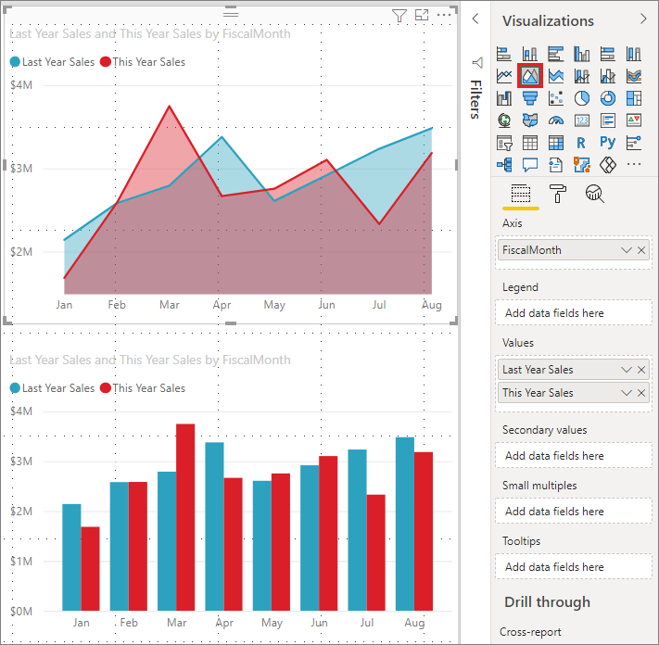Select the globe map visual
The height and width of the screenshot is (645, 659).
(504, 120)
